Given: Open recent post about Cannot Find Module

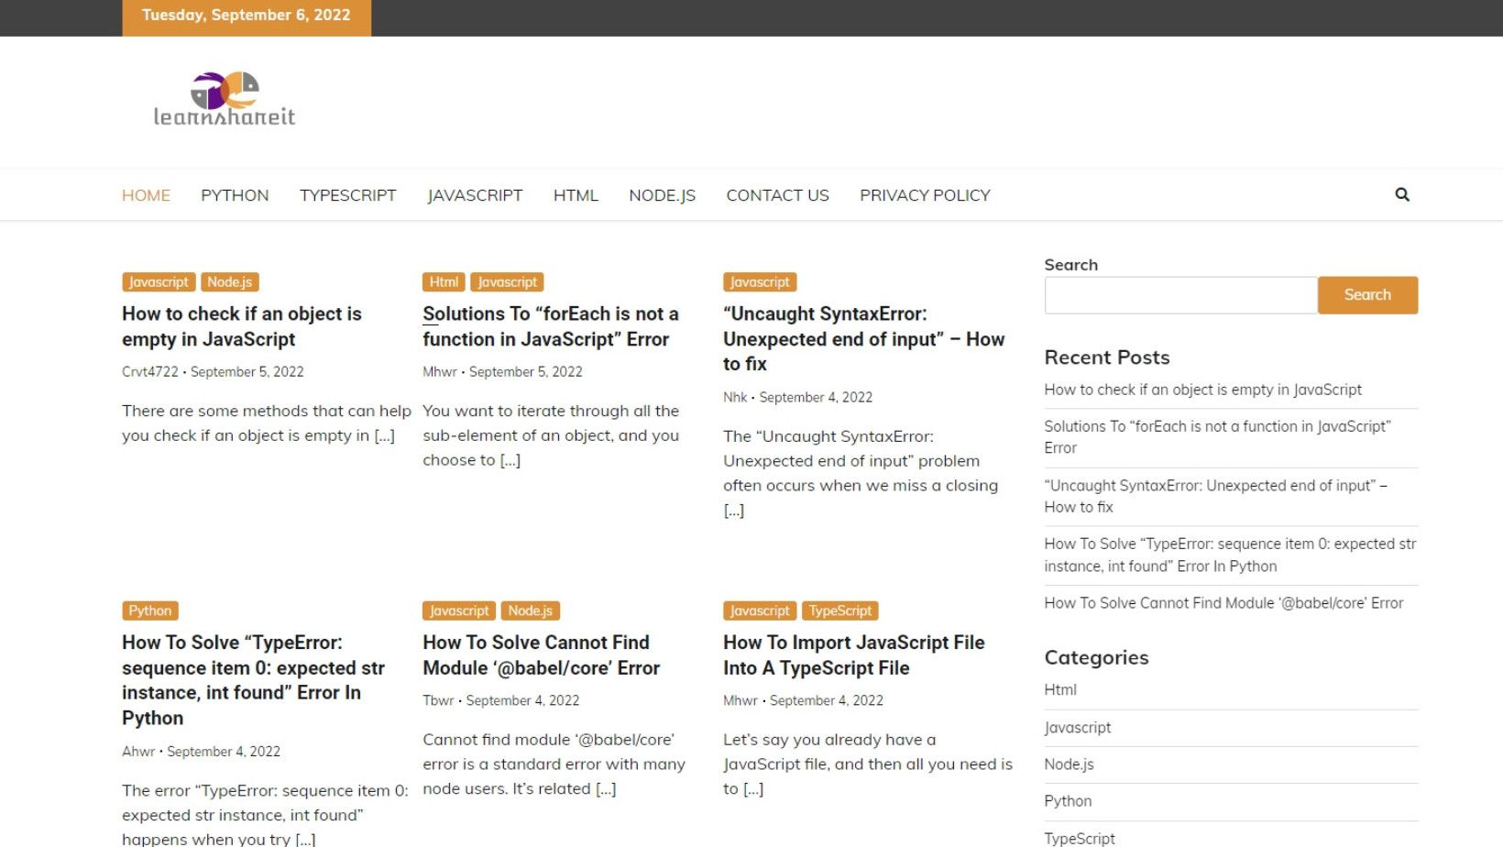Looking at the screenshot, I should pos(1223,603).
